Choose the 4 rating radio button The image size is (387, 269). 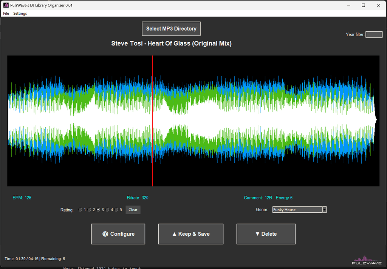click(x=107, y=209)
